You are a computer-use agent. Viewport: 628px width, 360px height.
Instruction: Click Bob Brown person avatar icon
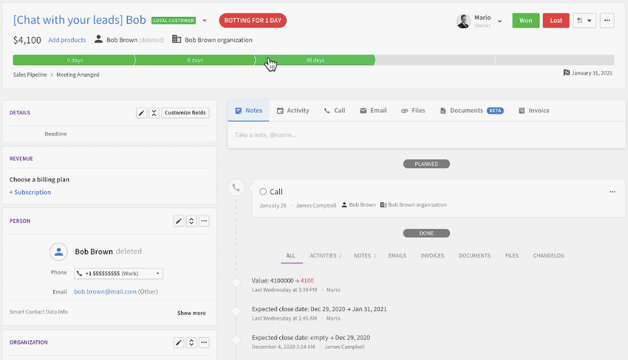pos(58,252)
